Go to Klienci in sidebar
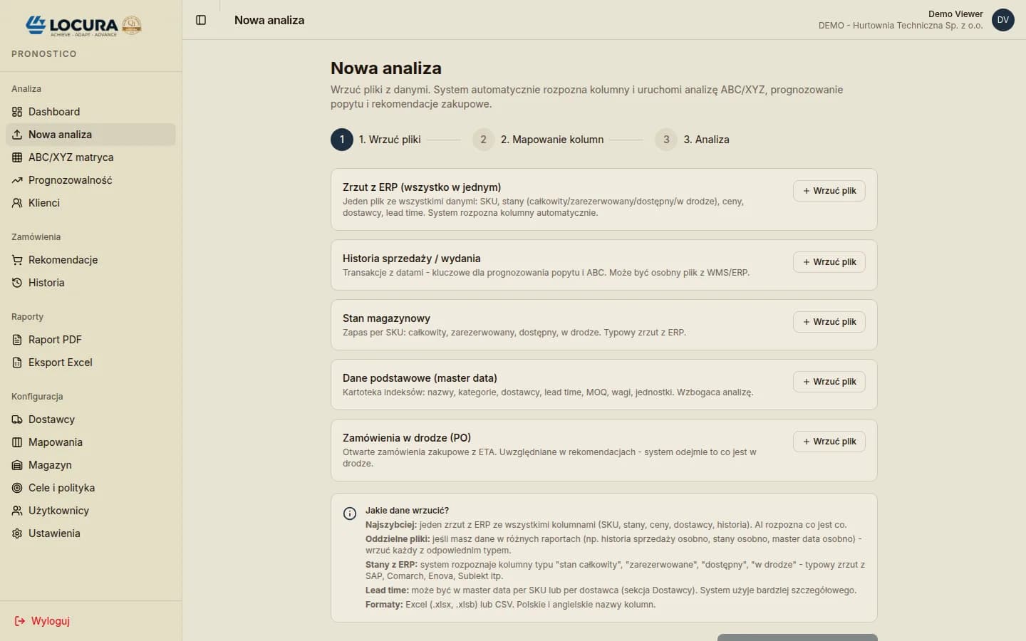The width and height of the screenshot is (1026, 641). 44,203
